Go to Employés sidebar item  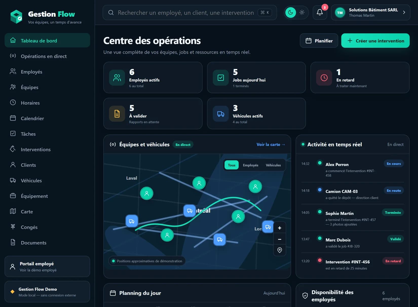pos(47,72)
